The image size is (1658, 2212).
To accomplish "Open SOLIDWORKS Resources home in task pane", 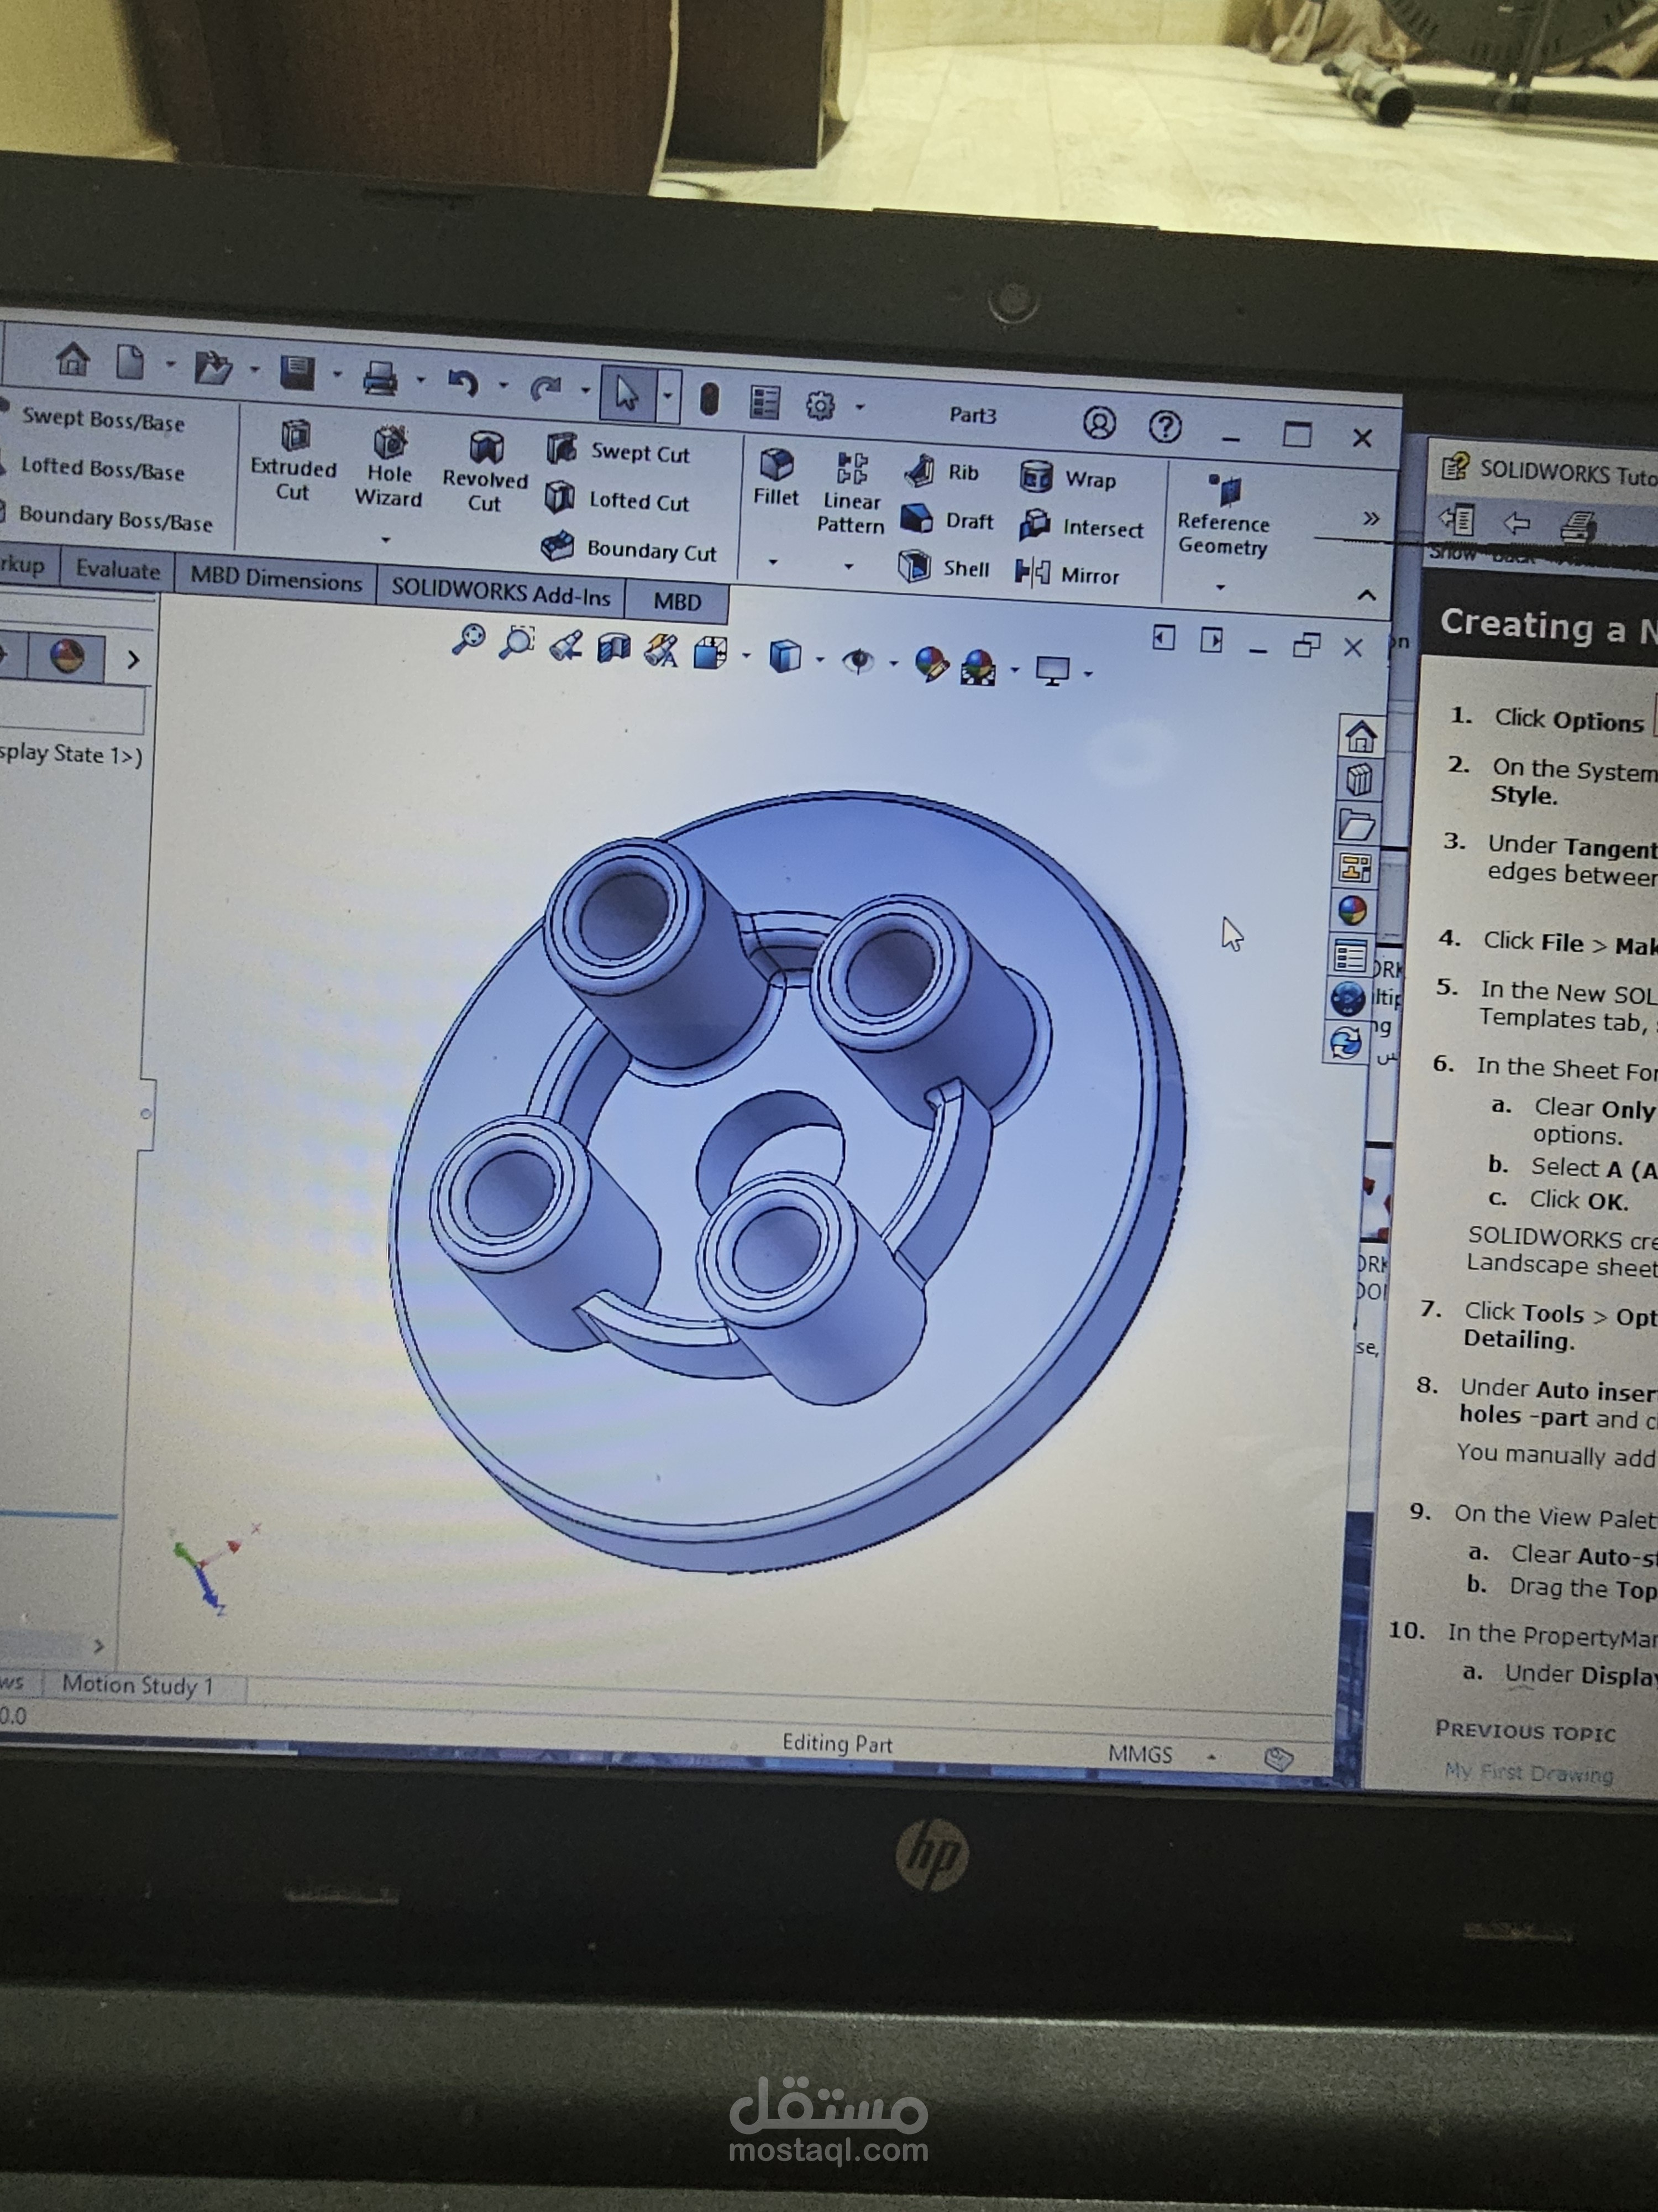I will 1360,737.
